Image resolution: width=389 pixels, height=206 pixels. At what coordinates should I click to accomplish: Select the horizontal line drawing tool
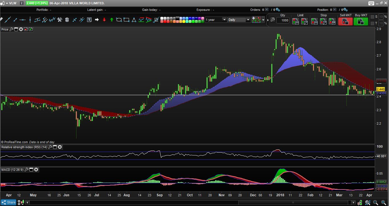pyautogui.click(x=23, y=20)
